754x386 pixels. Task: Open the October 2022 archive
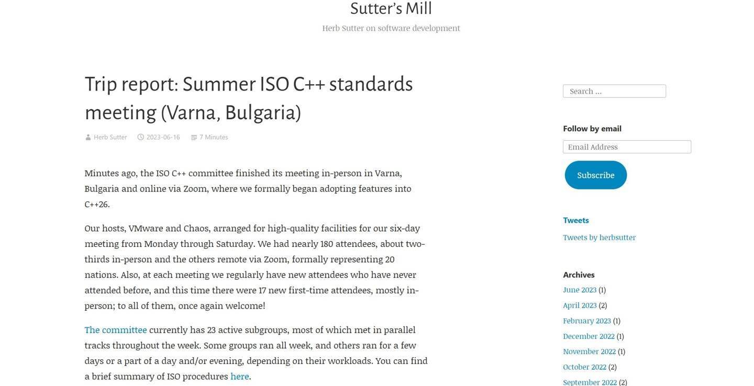585,367
